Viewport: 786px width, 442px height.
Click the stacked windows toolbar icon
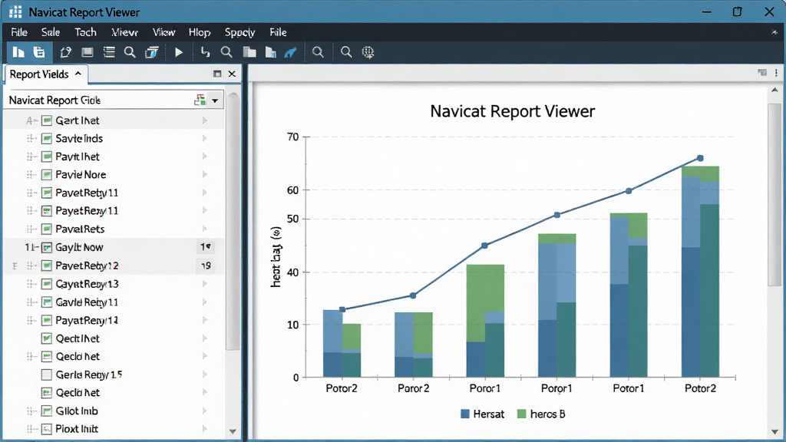tap(151, 52)
